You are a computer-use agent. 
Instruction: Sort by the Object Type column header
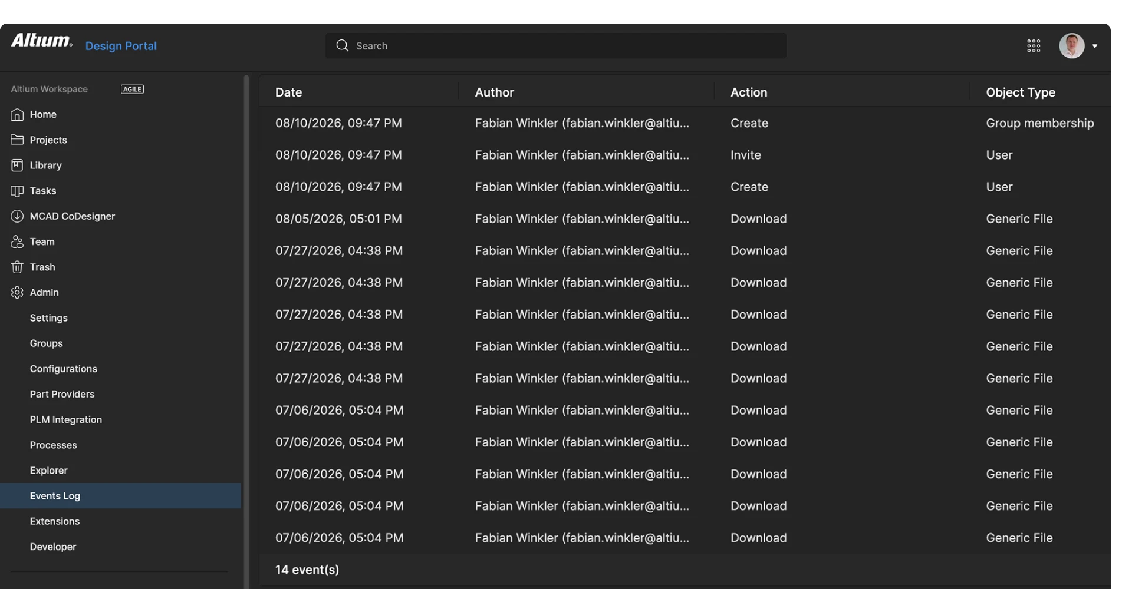click(1021, 92)
